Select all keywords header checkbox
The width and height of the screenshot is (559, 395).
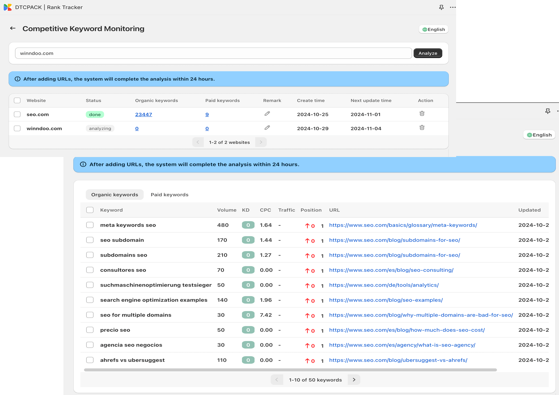click(x=90, y=210)
